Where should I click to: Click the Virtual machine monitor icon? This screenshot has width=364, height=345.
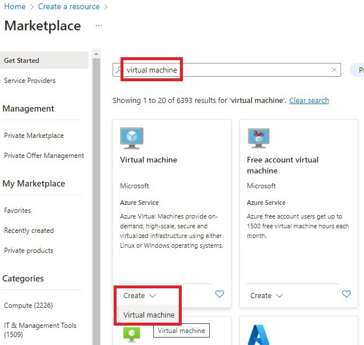[x=131, y=138]
